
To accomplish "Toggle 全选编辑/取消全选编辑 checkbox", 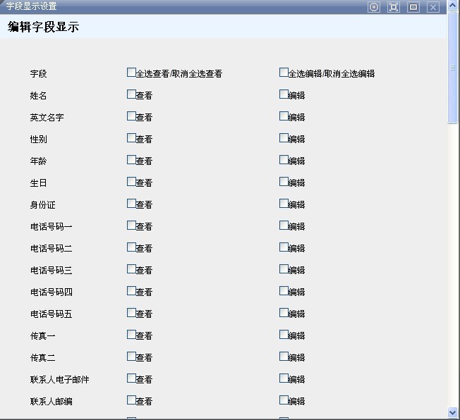I will click(284, 72).
